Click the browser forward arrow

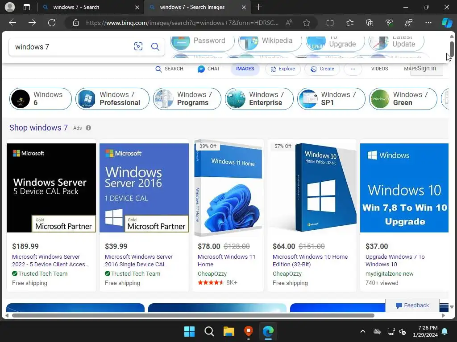[x=32, y=23]
